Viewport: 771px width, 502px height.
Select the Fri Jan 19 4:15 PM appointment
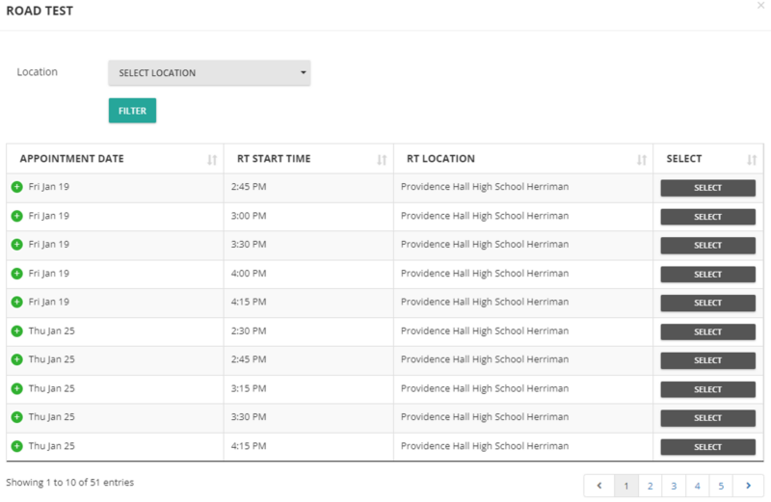point(707,303)
